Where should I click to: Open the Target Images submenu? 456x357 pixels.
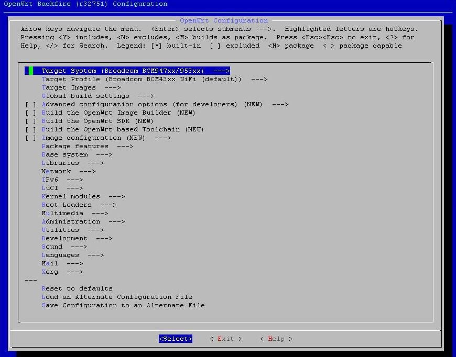coord(81,88)
